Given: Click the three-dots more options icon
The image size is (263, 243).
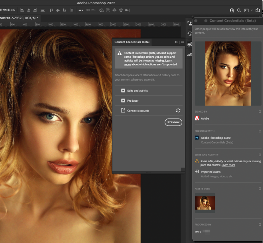Looking at the screenshot, I should [x=81, y=10].
